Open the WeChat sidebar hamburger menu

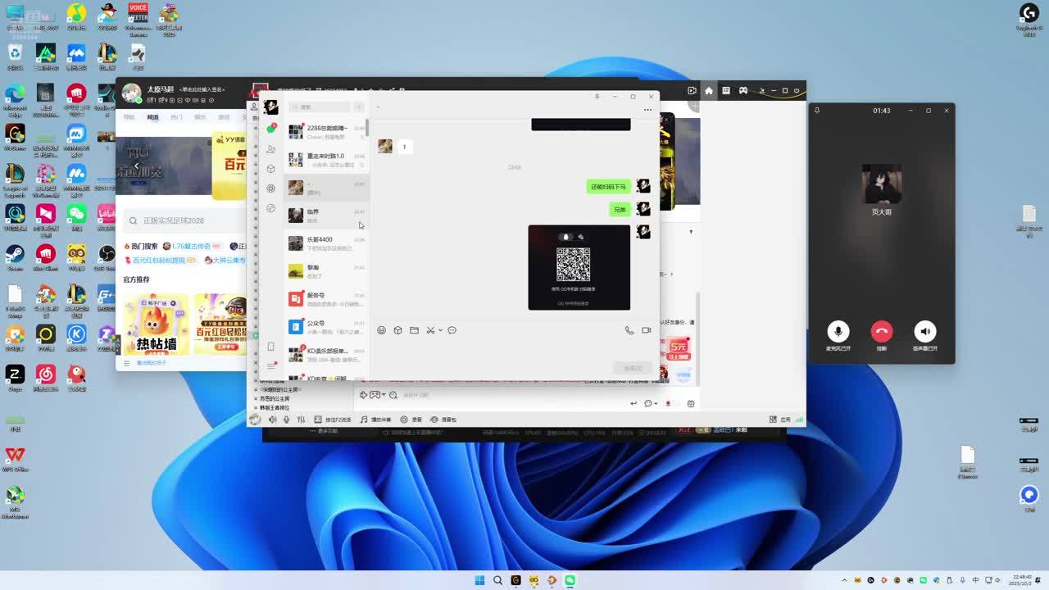[270, 366]
